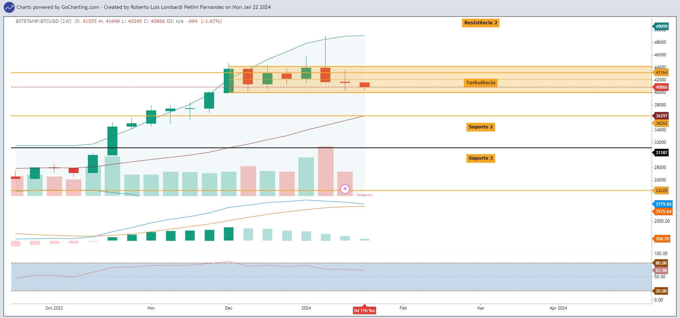Click the 3575.64 signal value tag

pos(662,212)
